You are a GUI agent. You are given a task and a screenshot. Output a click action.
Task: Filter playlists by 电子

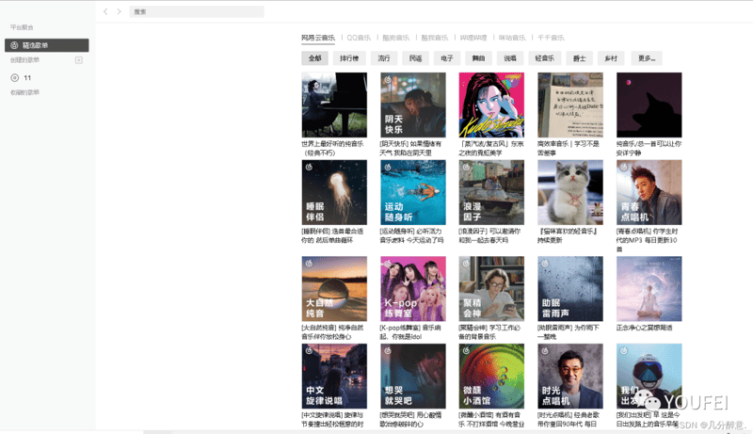(447, 58)
